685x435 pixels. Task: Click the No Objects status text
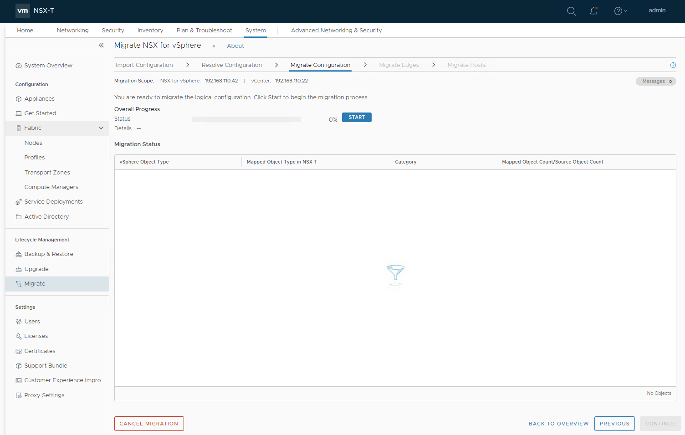[659, 394]
